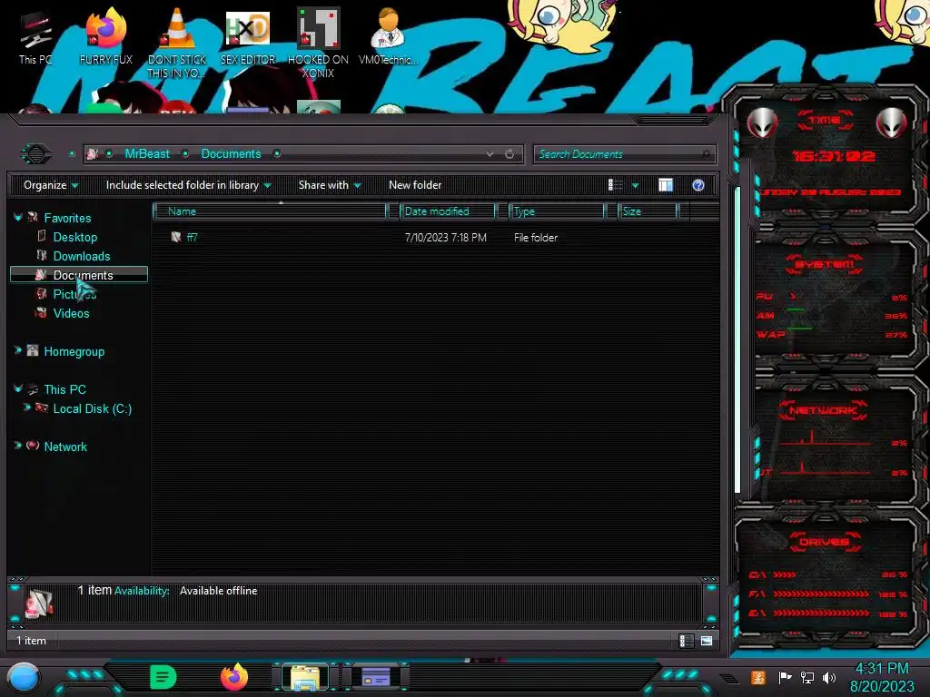Image resolution: width=930 pixels, height=697 pixels.
Task: Open the green notes app in taskbar
Action: tap(163, 677)
